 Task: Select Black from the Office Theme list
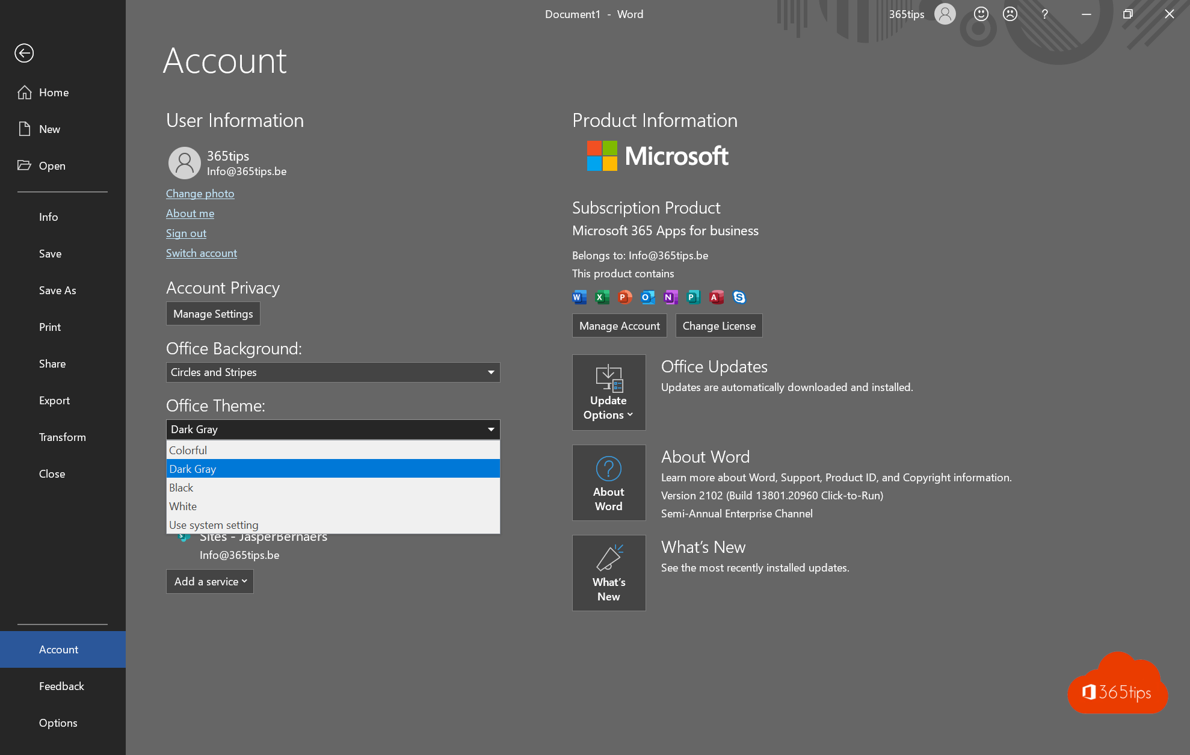point(332,487)
